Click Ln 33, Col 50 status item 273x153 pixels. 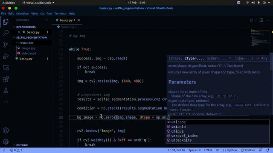click(176, 150)
